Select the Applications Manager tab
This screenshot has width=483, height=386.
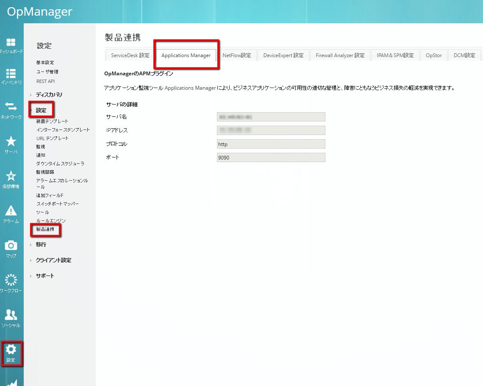click(186, 55)
